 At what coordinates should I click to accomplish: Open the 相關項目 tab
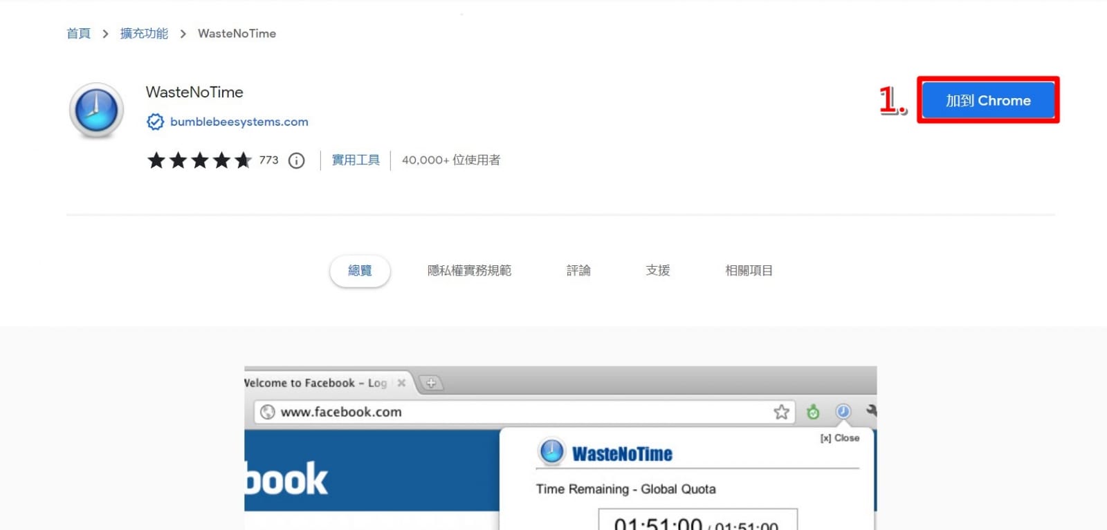tap(749, 271)
